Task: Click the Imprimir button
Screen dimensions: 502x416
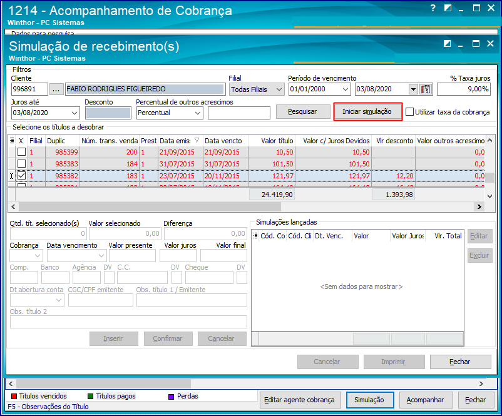Action: 394,362
